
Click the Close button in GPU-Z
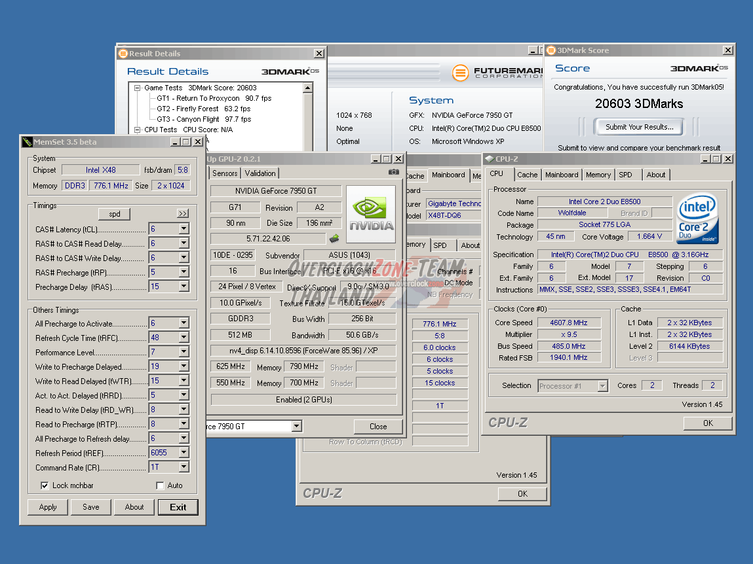pos(378,427)
